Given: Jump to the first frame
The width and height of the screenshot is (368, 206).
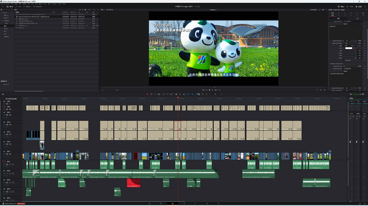Looking at the screenshot, I should point(203,90).
